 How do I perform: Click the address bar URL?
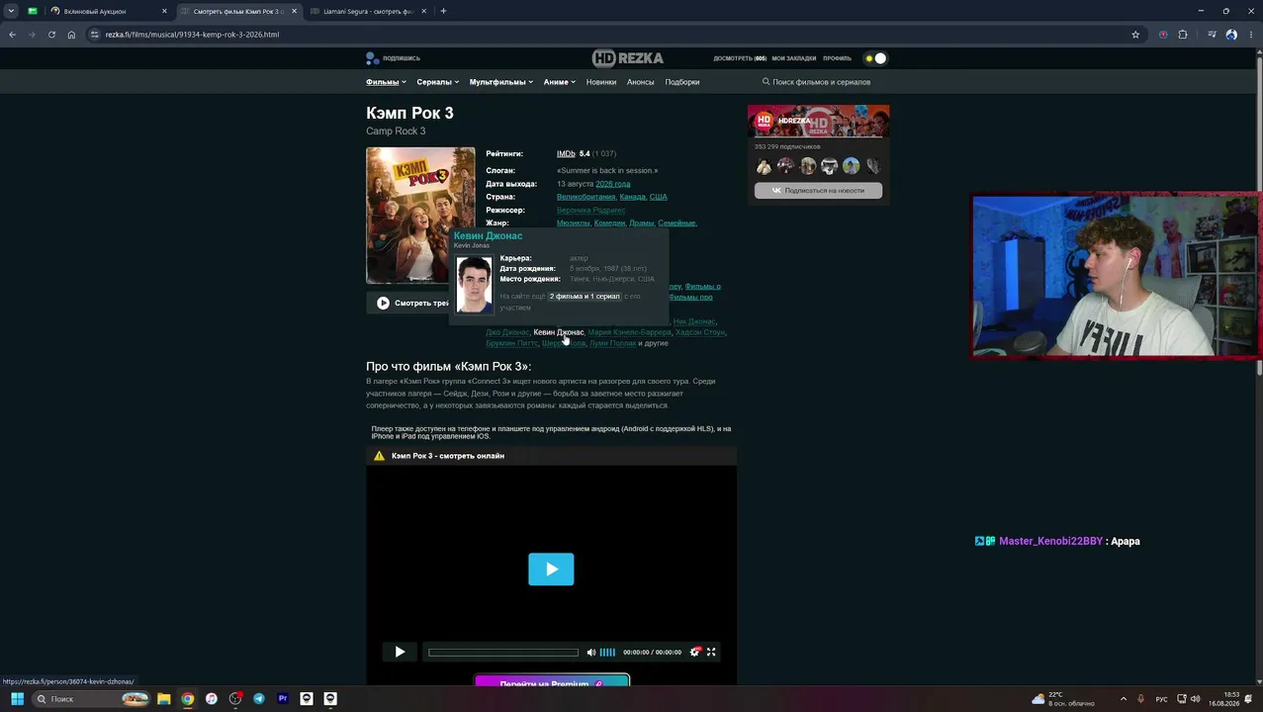[192, 35]
